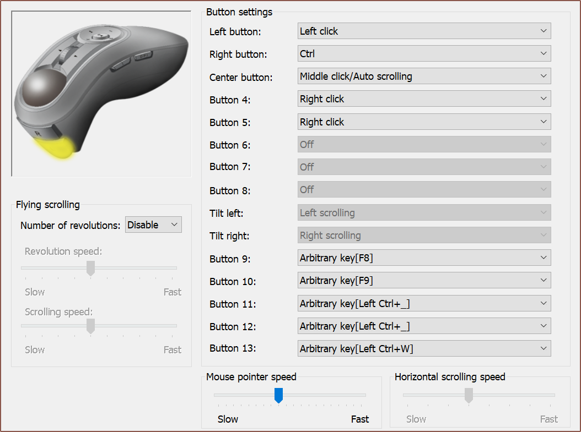This screenshot has width=581, height=432.
Task: Open Button 9 Arbitrary key[F8] dropdown
Action: coord(423,258)
